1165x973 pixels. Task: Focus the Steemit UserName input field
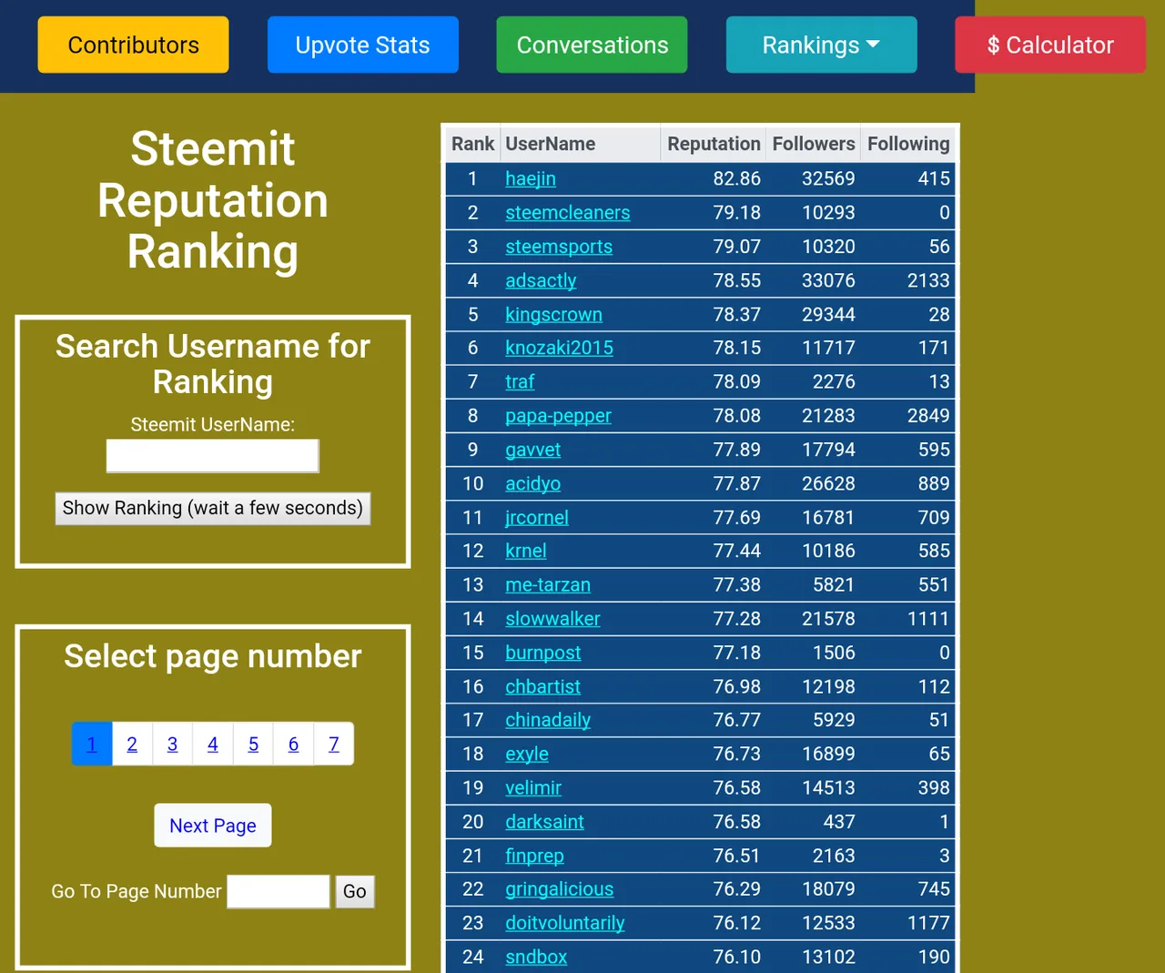(x=212, y=456)
